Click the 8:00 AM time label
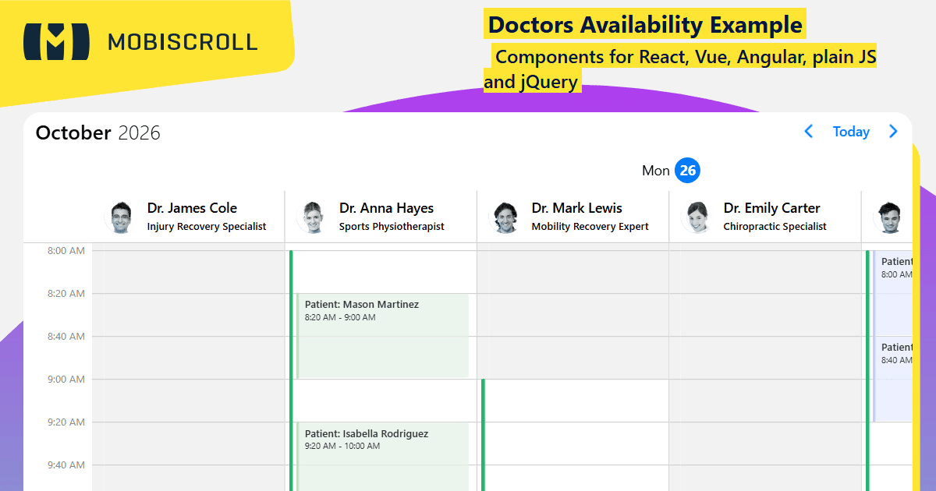The height and width of the screenshot is (491, 936). [66, 251]
